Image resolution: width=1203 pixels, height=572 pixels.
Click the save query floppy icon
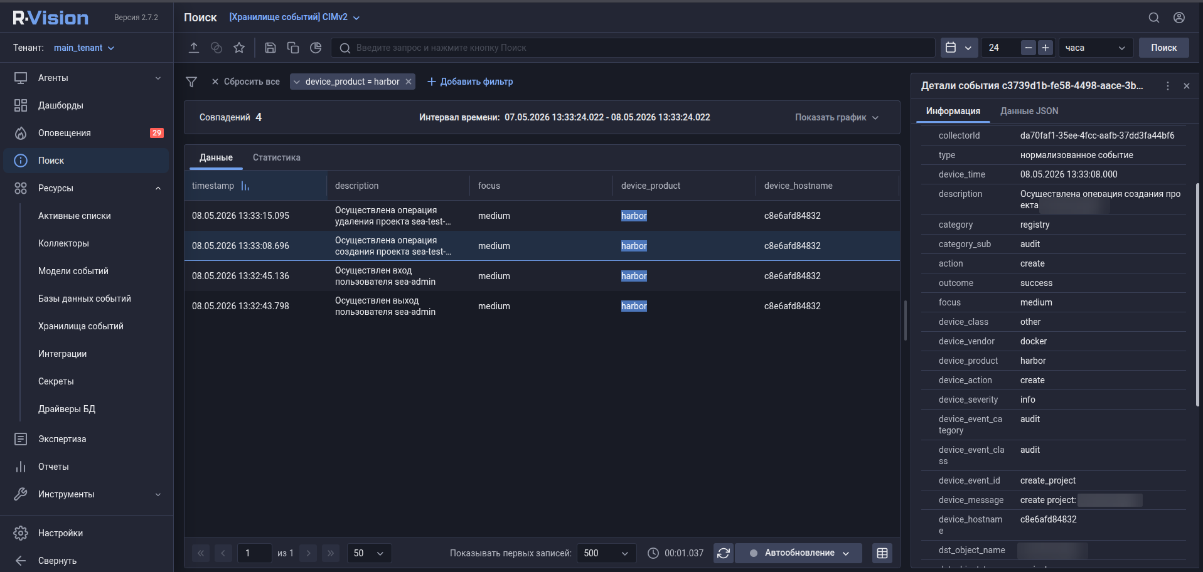click(x=270, y=48)
